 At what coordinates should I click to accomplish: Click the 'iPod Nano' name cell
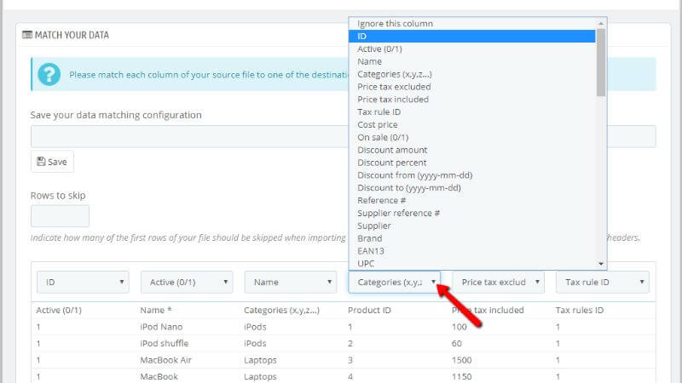[x=161, y=327]
